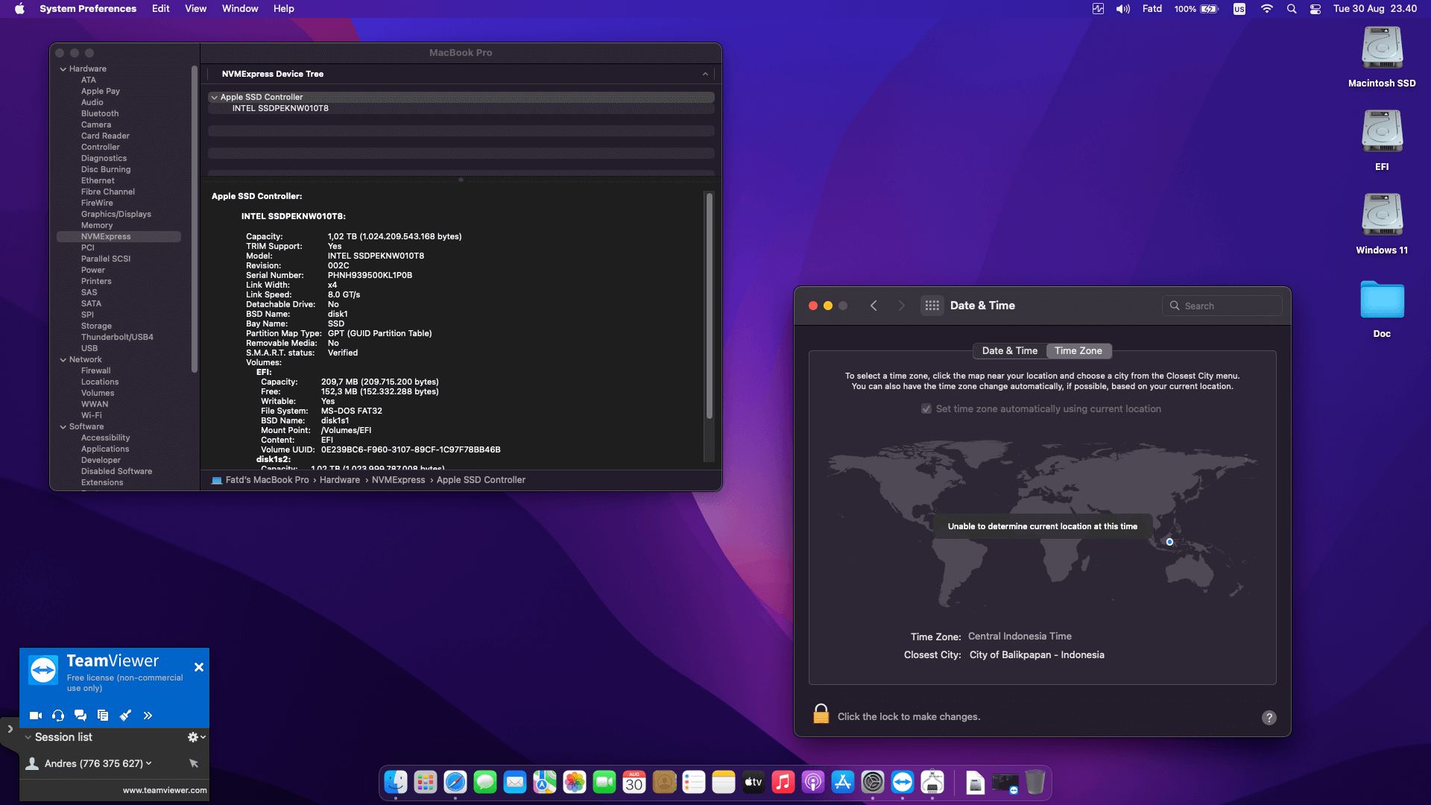Collapse the Session list section

pos(28,737)
